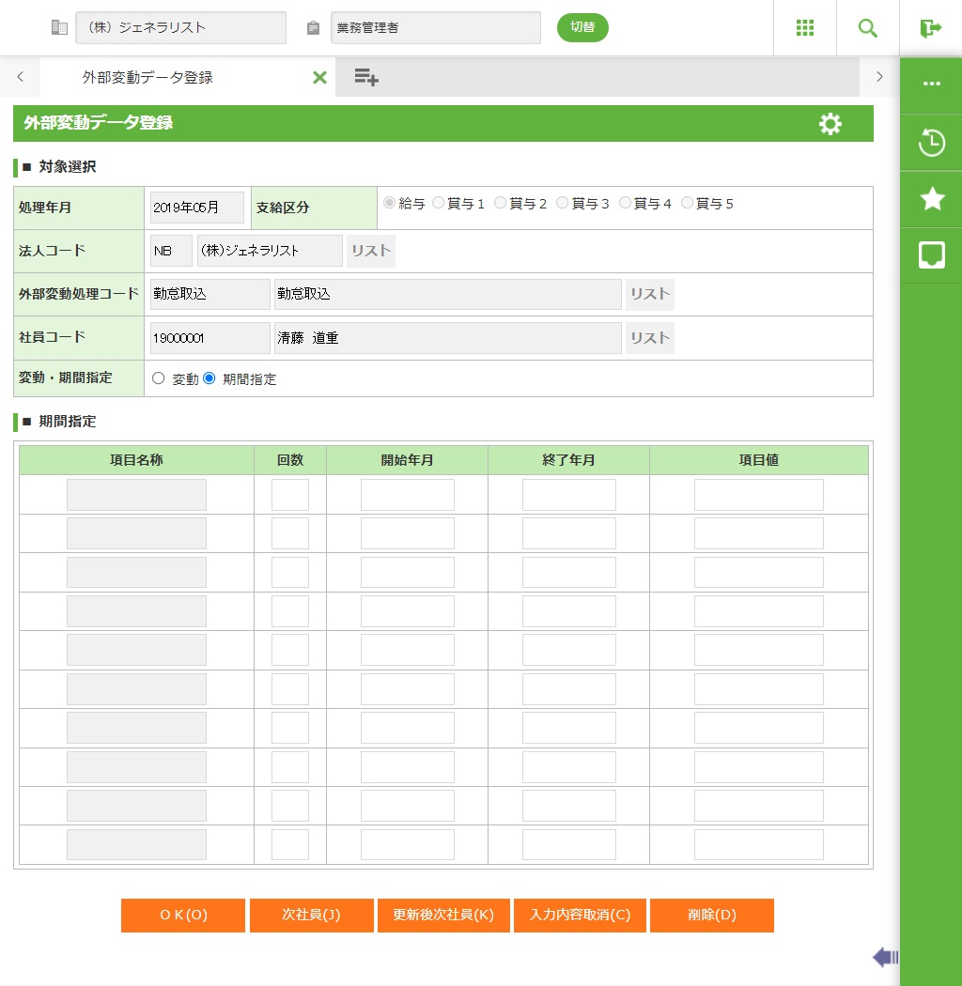Screen dimensions: 962x986
Task: Click the logout door icon
Action: point(931,28)
